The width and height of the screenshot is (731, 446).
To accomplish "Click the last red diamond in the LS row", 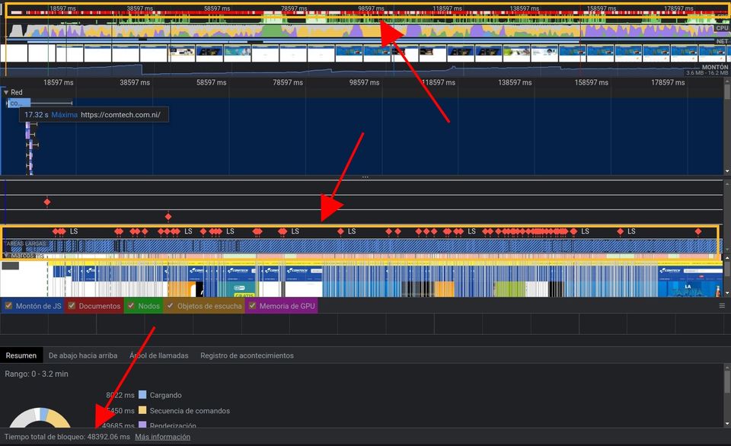I will click(698, 231).
